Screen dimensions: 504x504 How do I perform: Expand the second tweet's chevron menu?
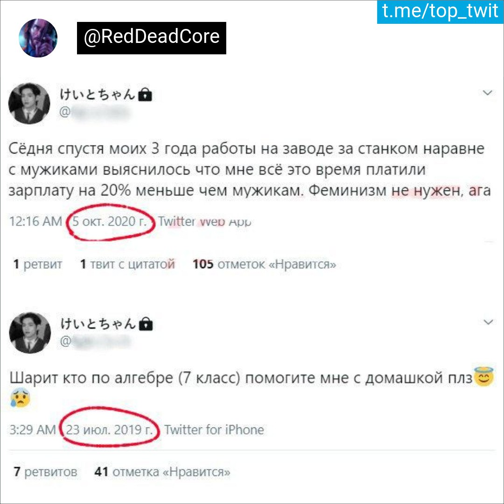488,322
